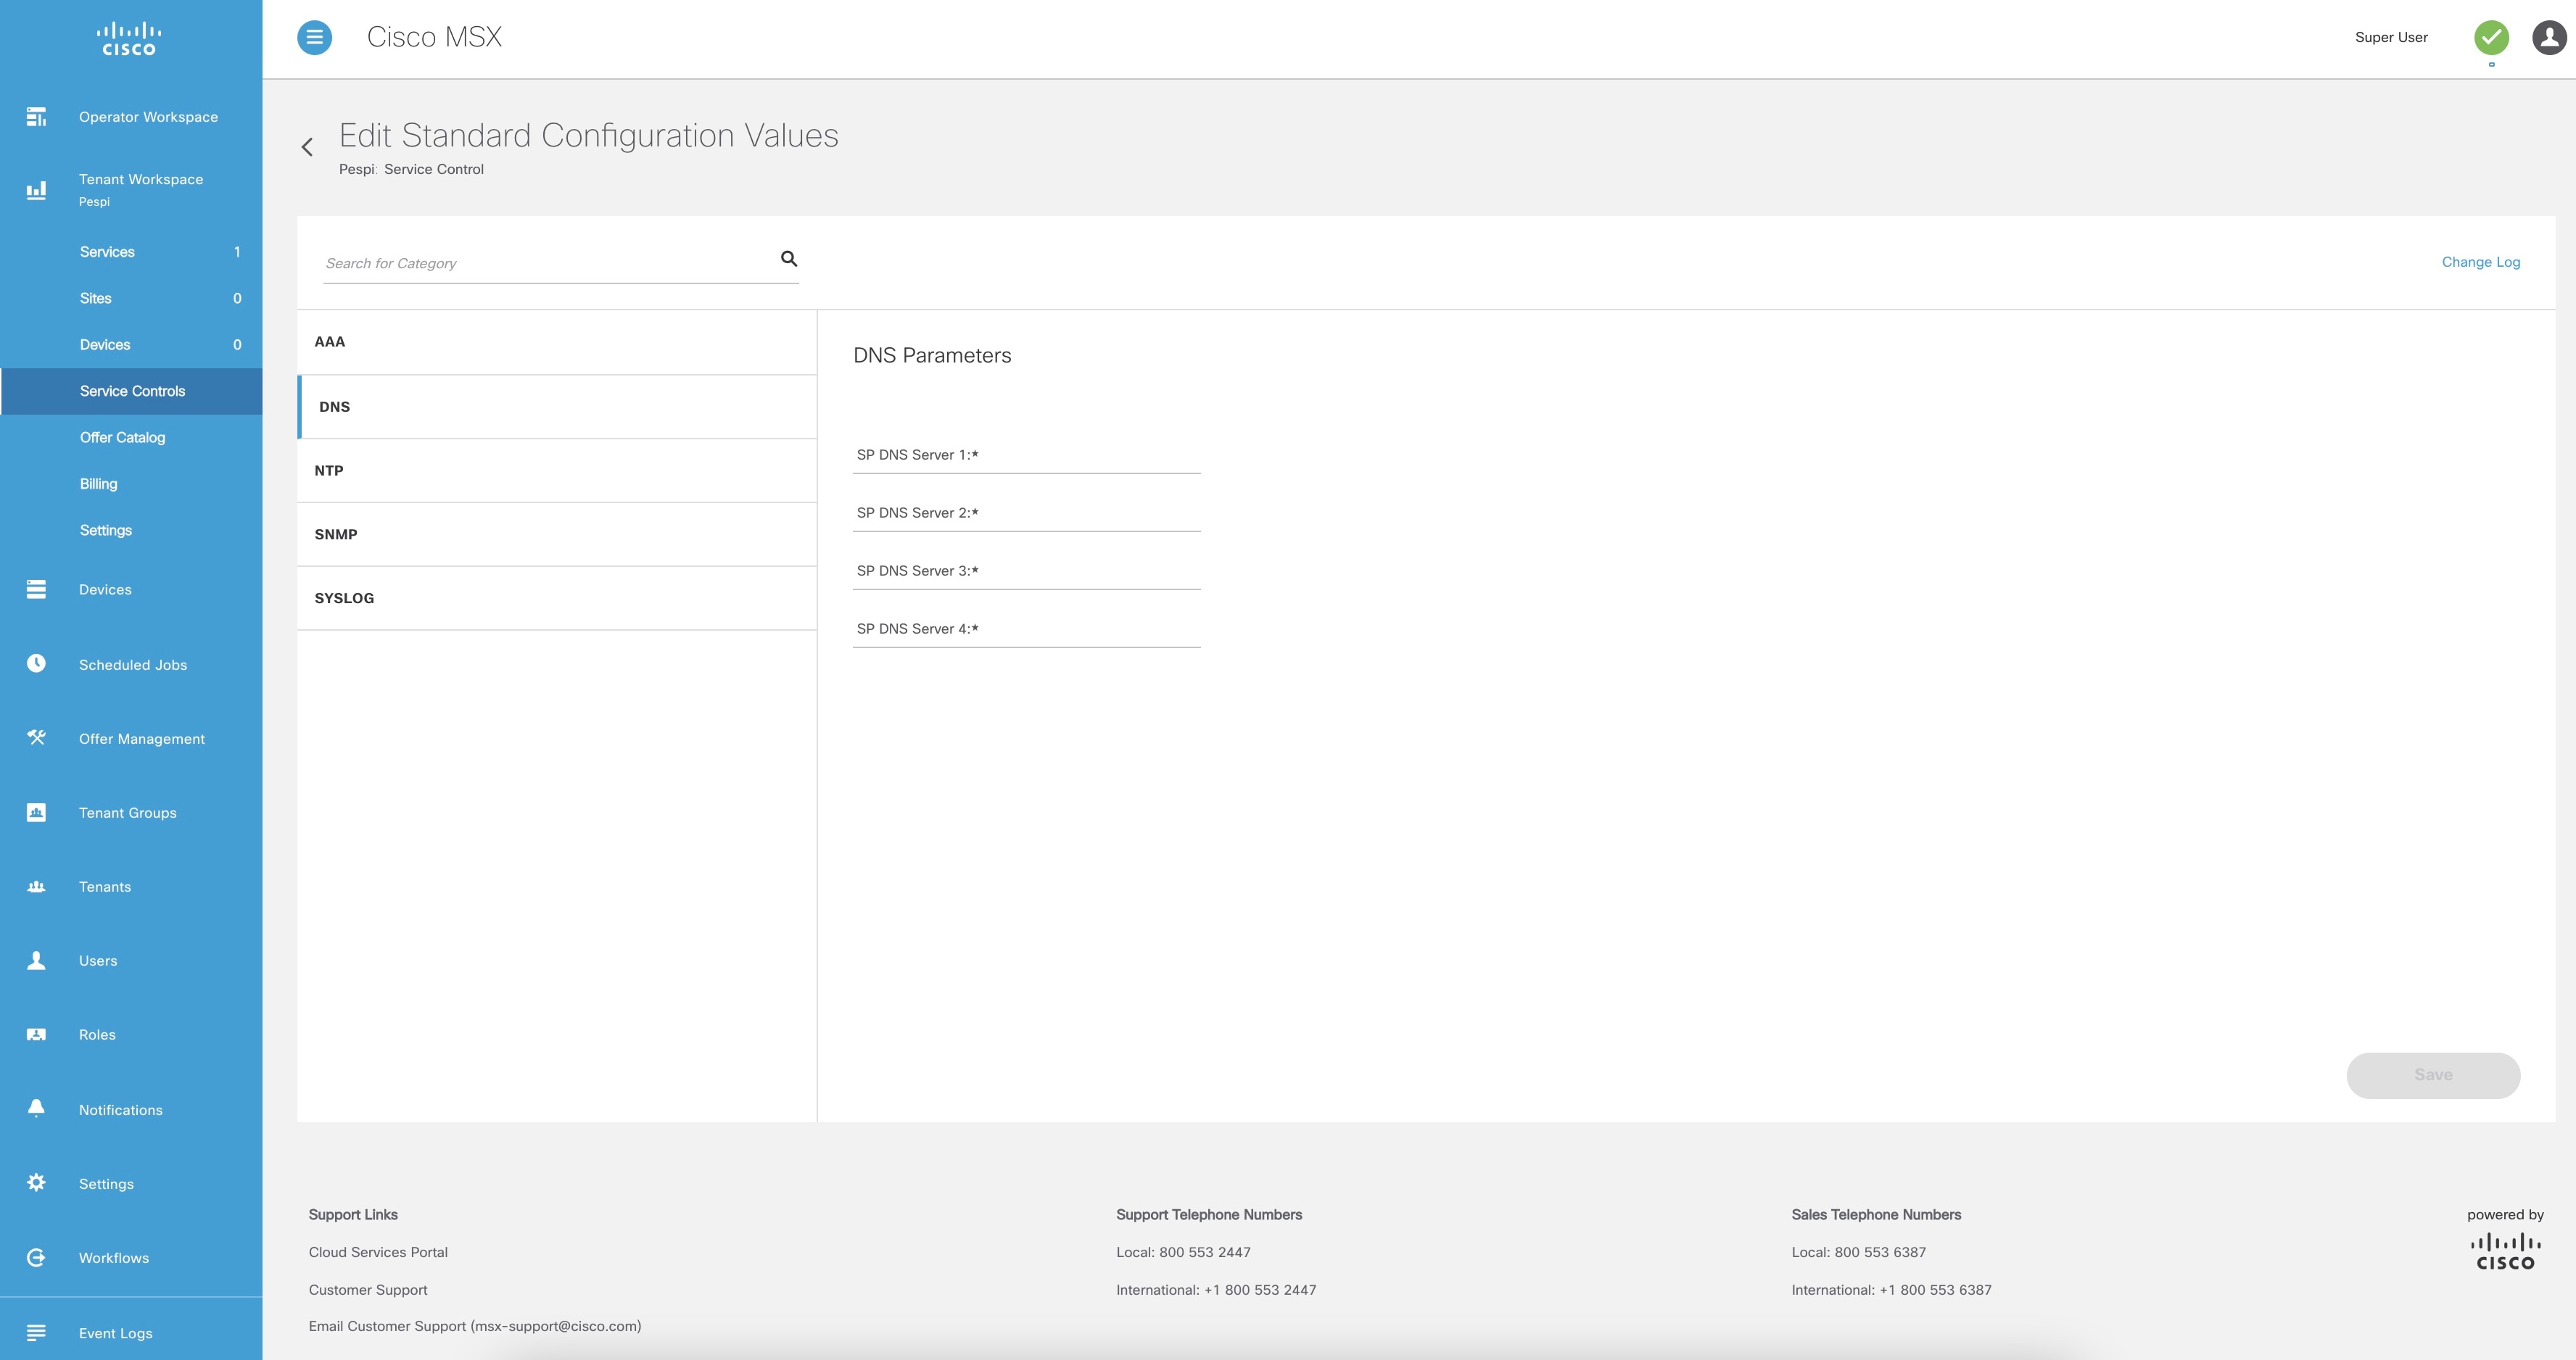This screenshot has height=1360, width=2576.
Task: Click the Workflows icon in sidebar
Action: coord(38,1256)
